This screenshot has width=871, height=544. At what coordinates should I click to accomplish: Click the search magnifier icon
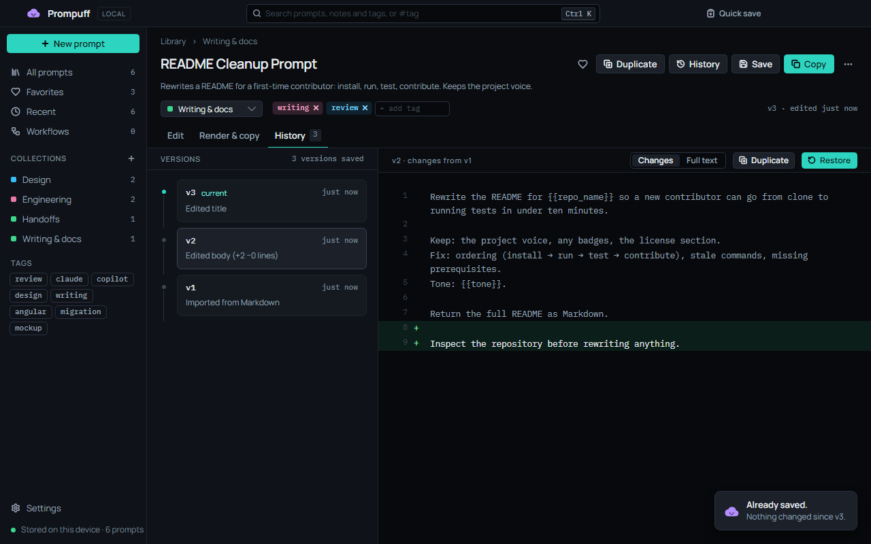coord(257,14)
